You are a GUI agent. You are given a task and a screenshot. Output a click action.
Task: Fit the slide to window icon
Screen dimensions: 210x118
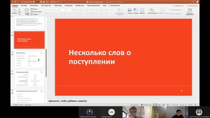[196, 105]
